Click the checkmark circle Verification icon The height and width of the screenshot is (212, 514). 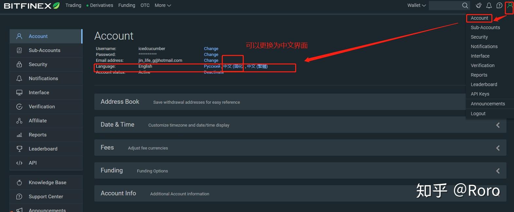tap(19, 107)
